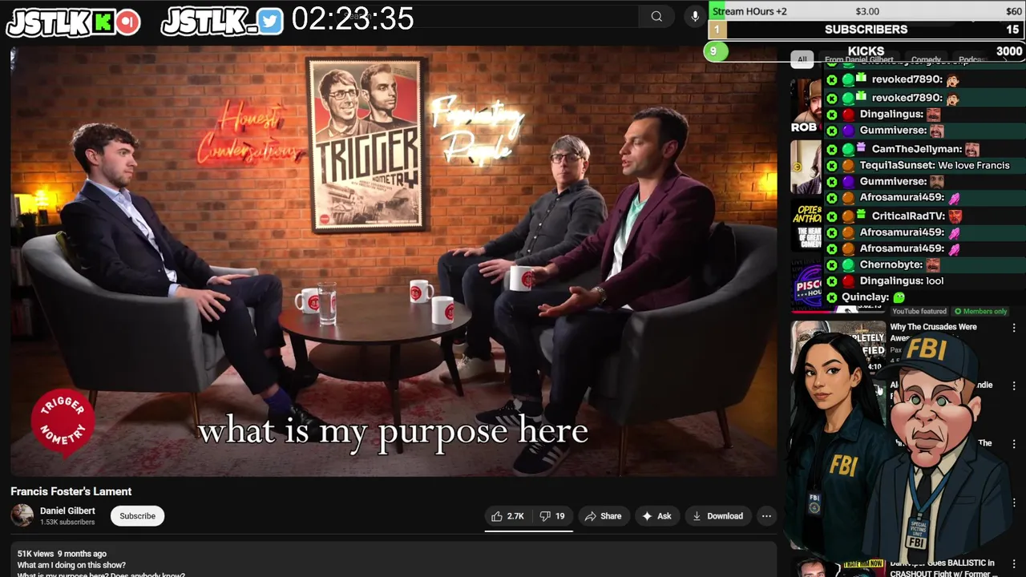Screen dimensions: 1026x577
Task: Select From Daniel Gilbert filter chip
Action: point(858,59)
